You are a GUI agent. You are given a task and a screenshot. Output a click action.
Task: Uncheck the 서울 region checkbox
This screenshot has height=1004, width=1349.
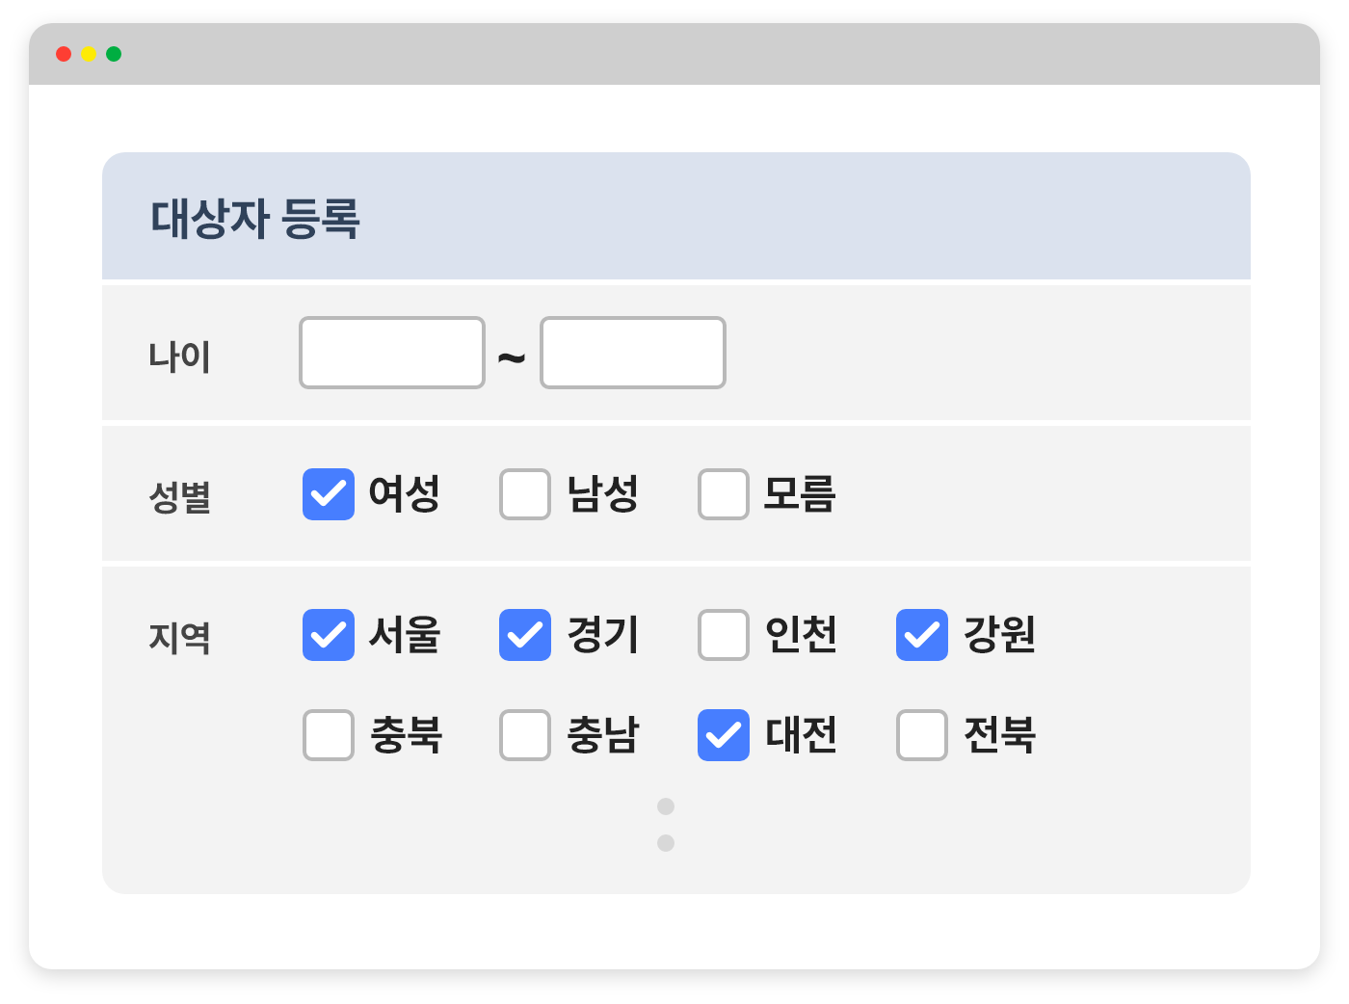[329, 635]
